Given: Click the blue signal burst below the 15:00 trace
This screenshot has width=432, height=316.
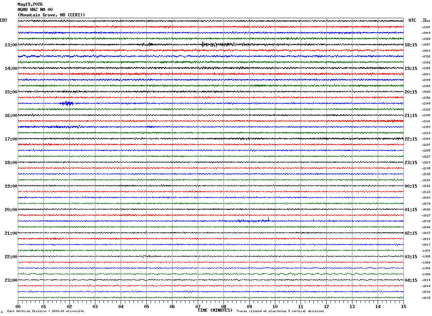Looking at the screenshot, I should click(67, 103).
